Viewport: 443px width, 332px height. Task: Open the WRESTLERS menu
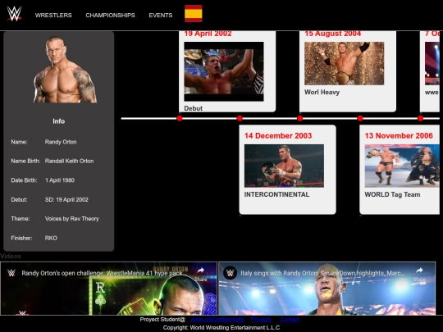pos(53,16)
